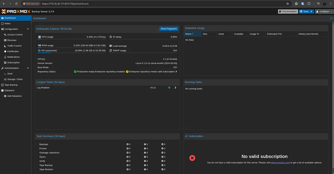Sort datastores by Name column

(x=192, y=34)
